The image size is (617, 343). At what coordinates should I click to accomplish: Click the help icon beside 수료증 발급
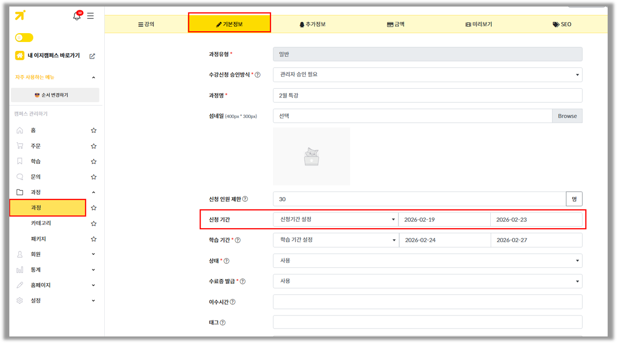coord(243,281)
